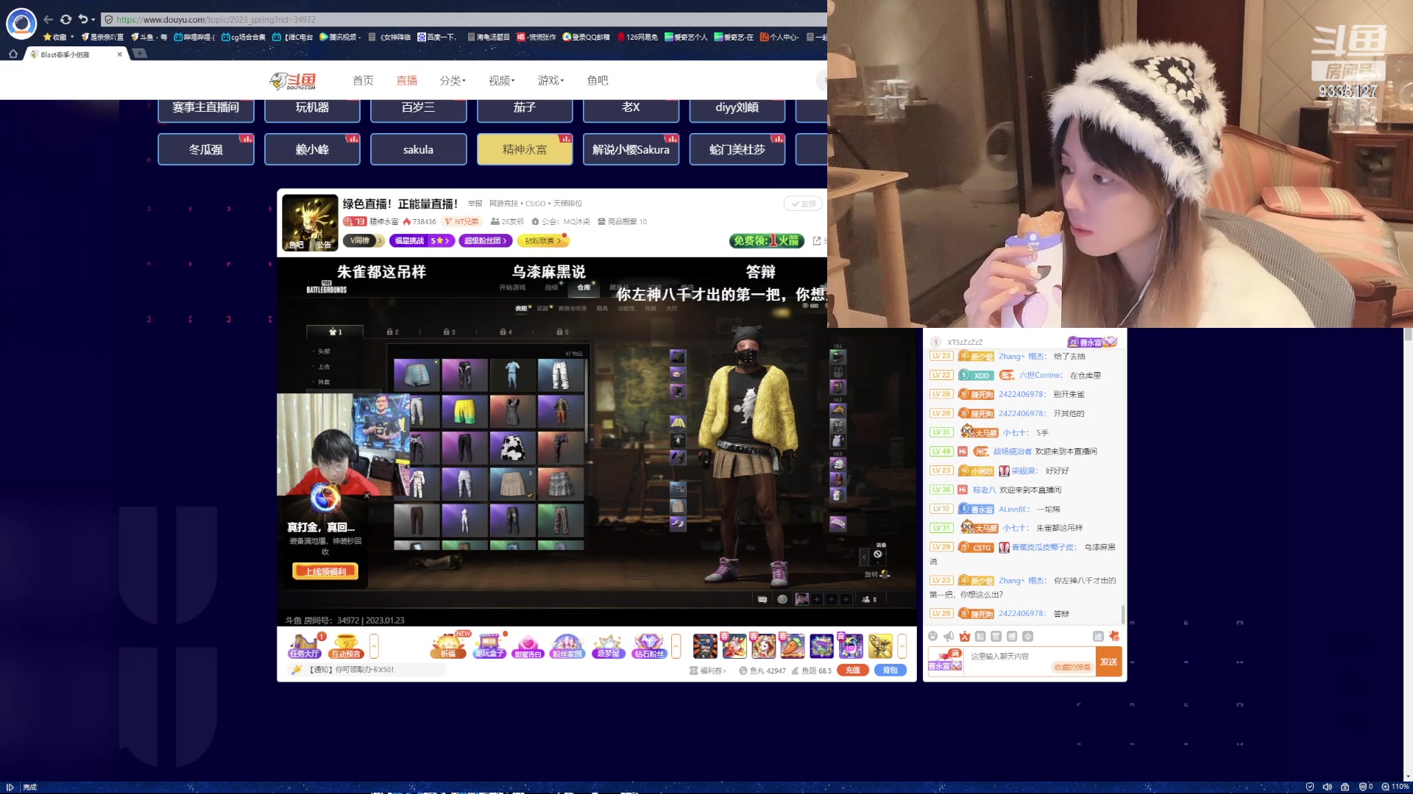1413x794 pixels.
Task: Expand the gift list up arrow
Action: [902, 645]
